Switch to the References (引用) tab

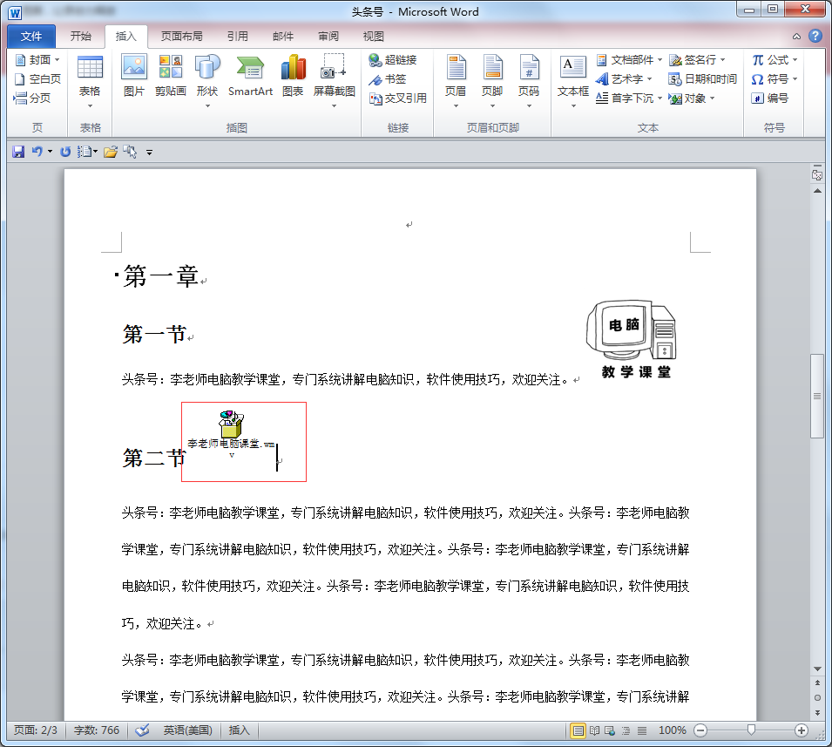point(237,36)
